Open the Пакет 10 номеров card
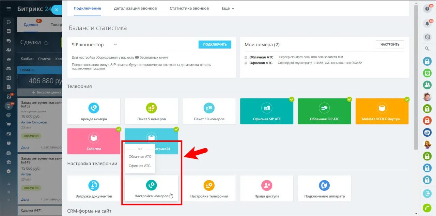The width and height of the screenshot is (436, 216). point(209,111)
